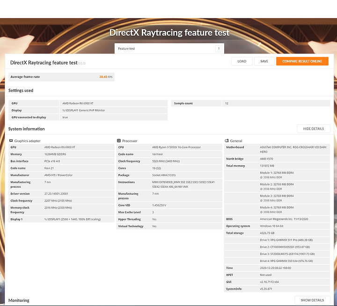This screenshot has height=306, width=337.
Task: Click Module 2: 32768 MB DDR4 entry
Action: (x=277, y=187)
